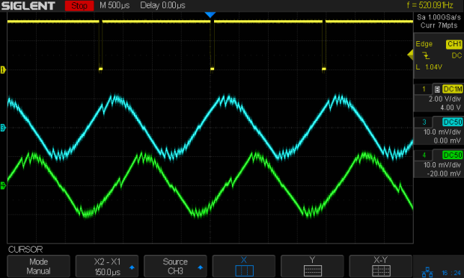Click the DC1M coupling badge

click(x=453, y=89)
